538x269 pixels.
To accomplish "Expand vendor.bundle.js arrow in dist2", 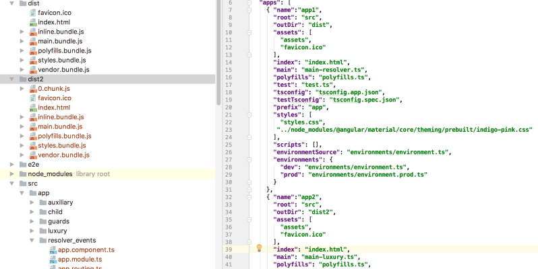I will pos(22,155).
